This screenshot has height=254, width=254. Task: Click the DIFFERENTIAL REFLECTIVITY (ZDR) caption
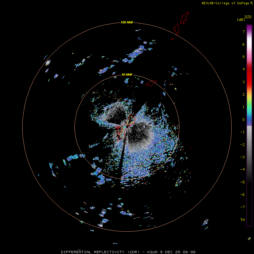point(100,252)
